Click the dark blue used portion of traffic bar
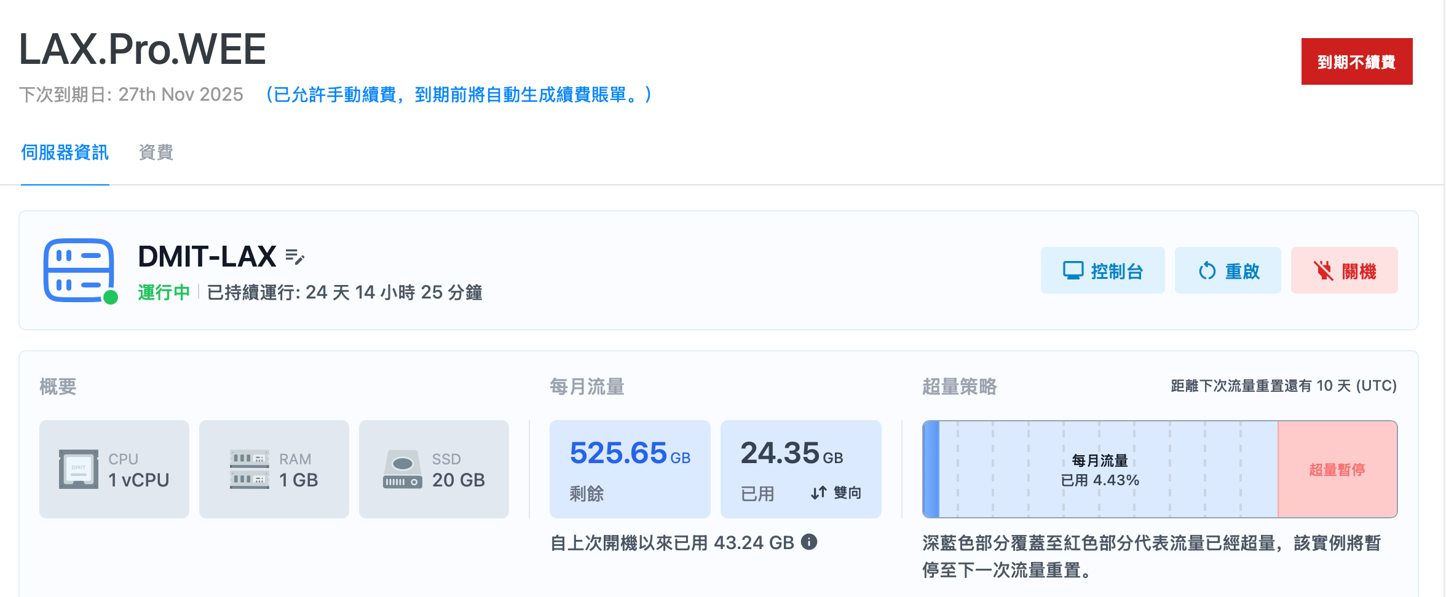The image size is (1446, 597). (x=931, y=470)
